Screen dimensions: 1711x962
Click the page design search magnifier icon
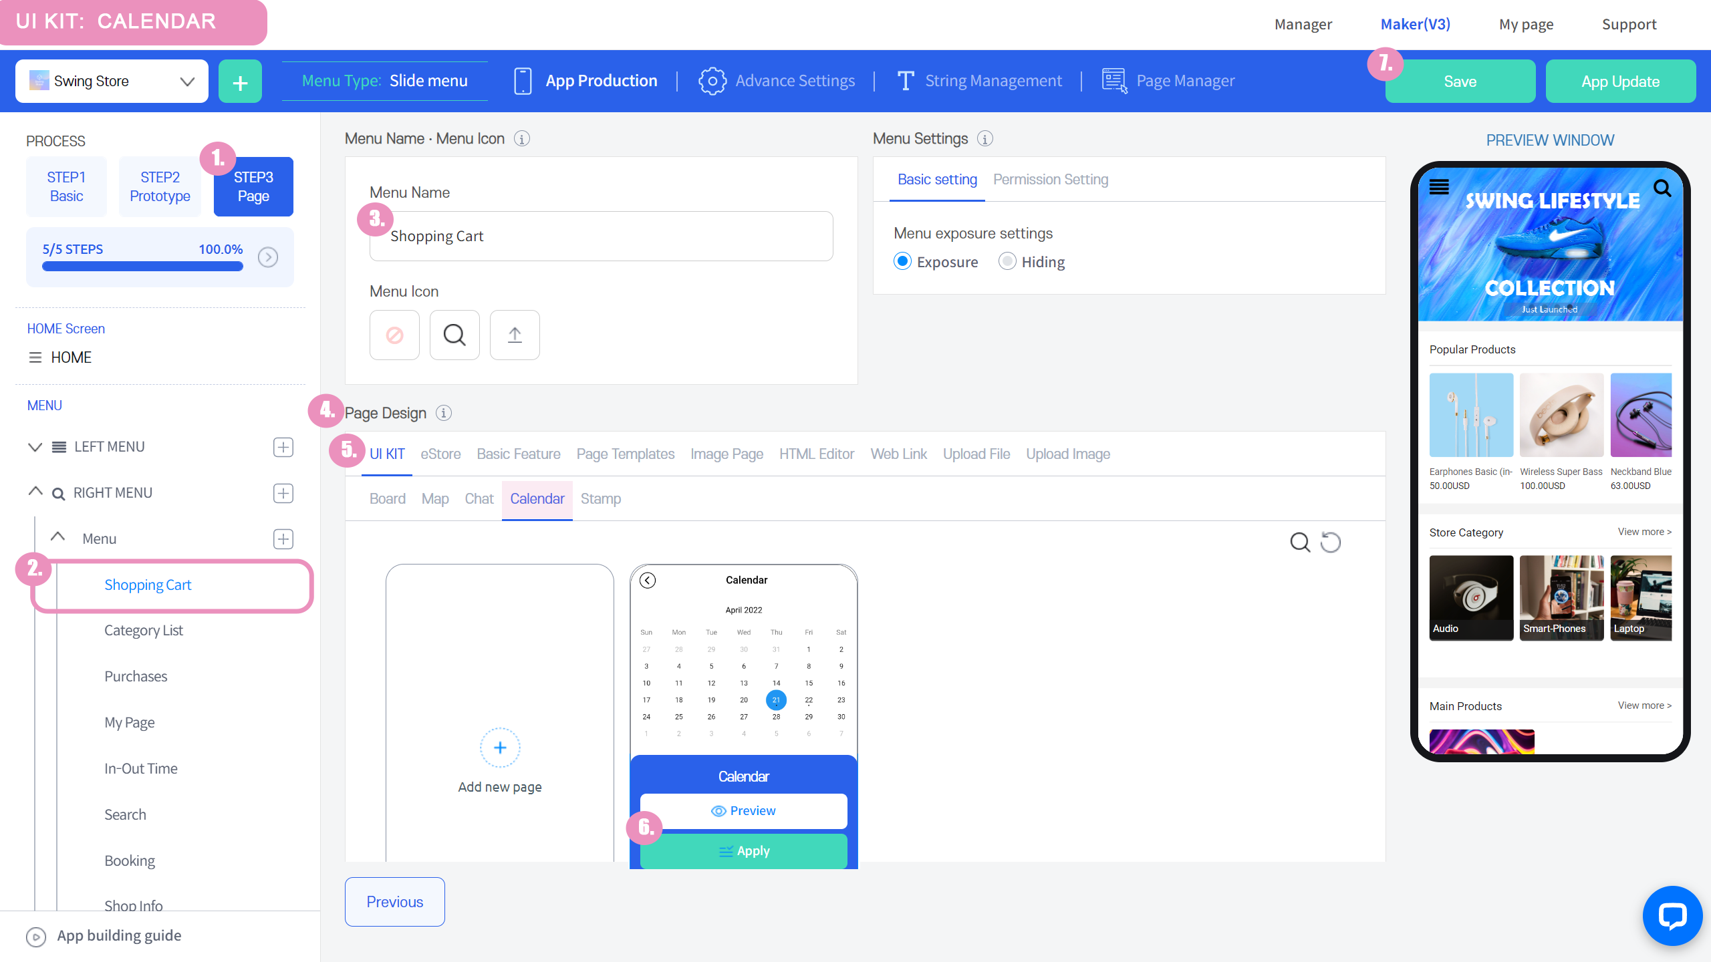[1299, 542]
